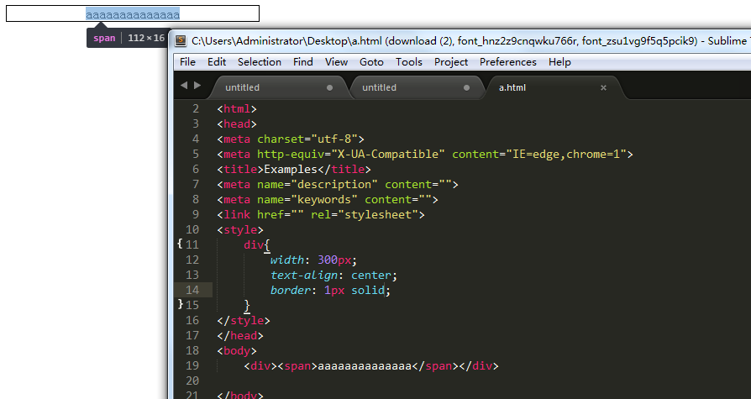Switch to the second untitled tab
The width and height of the screenshot is (751, 399).
click(x=415, y=87)
